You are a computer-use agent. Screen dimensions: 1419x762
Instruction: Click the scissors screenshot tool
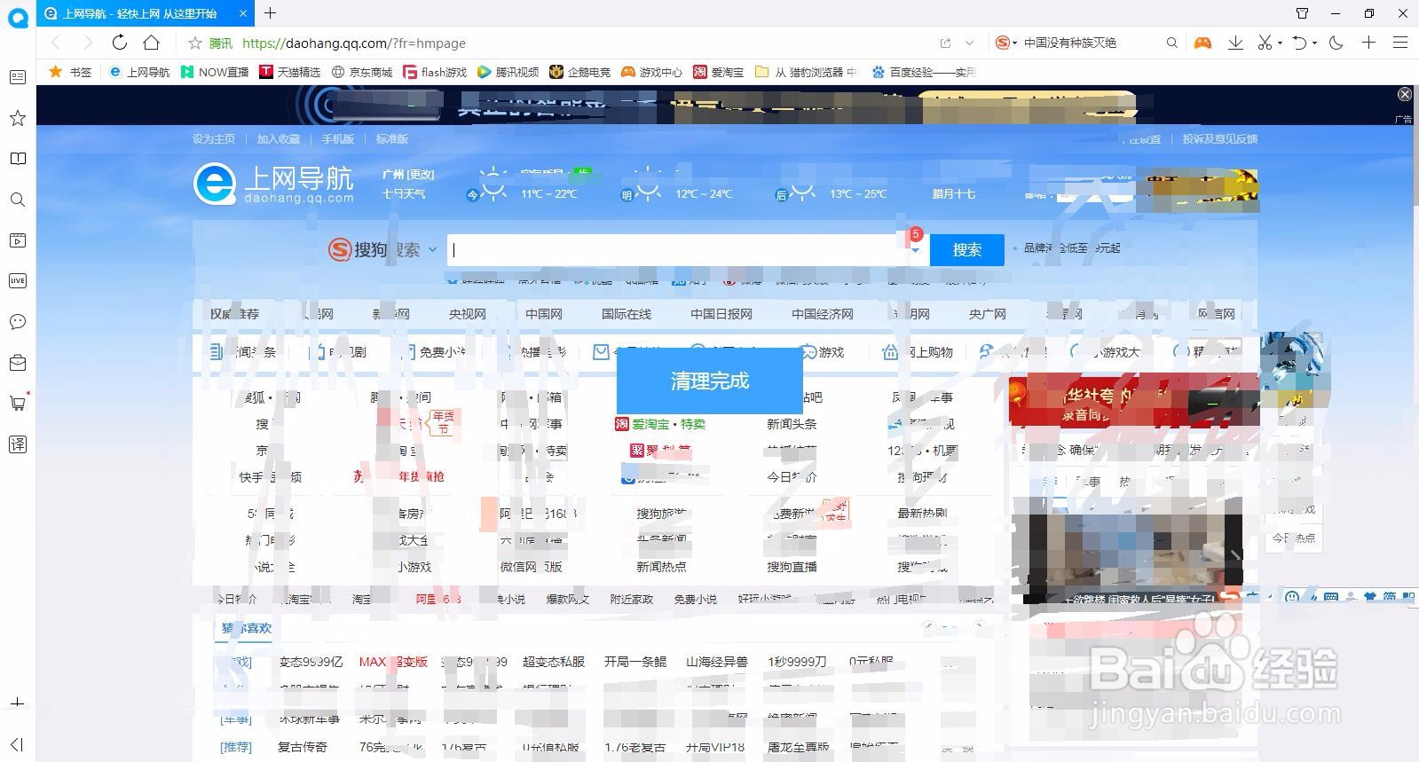tap(1265, 43)
